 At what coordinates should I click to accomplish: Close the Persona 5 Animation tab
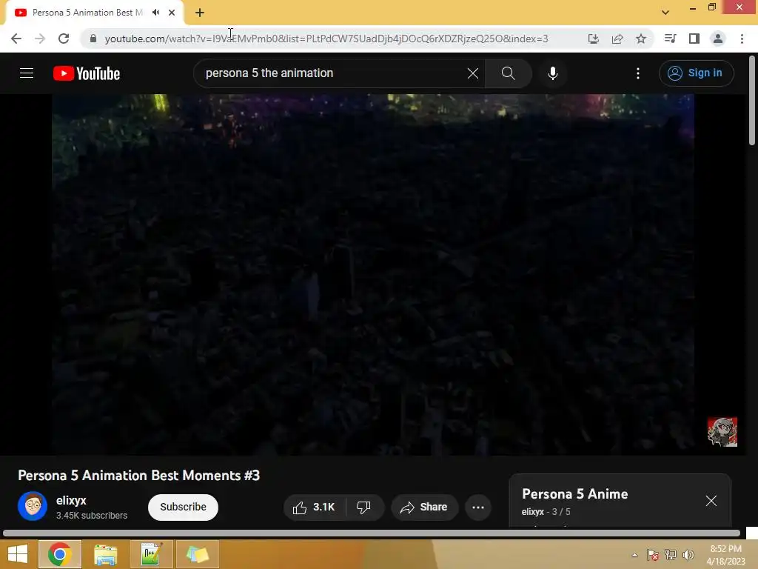coord(172,13)
